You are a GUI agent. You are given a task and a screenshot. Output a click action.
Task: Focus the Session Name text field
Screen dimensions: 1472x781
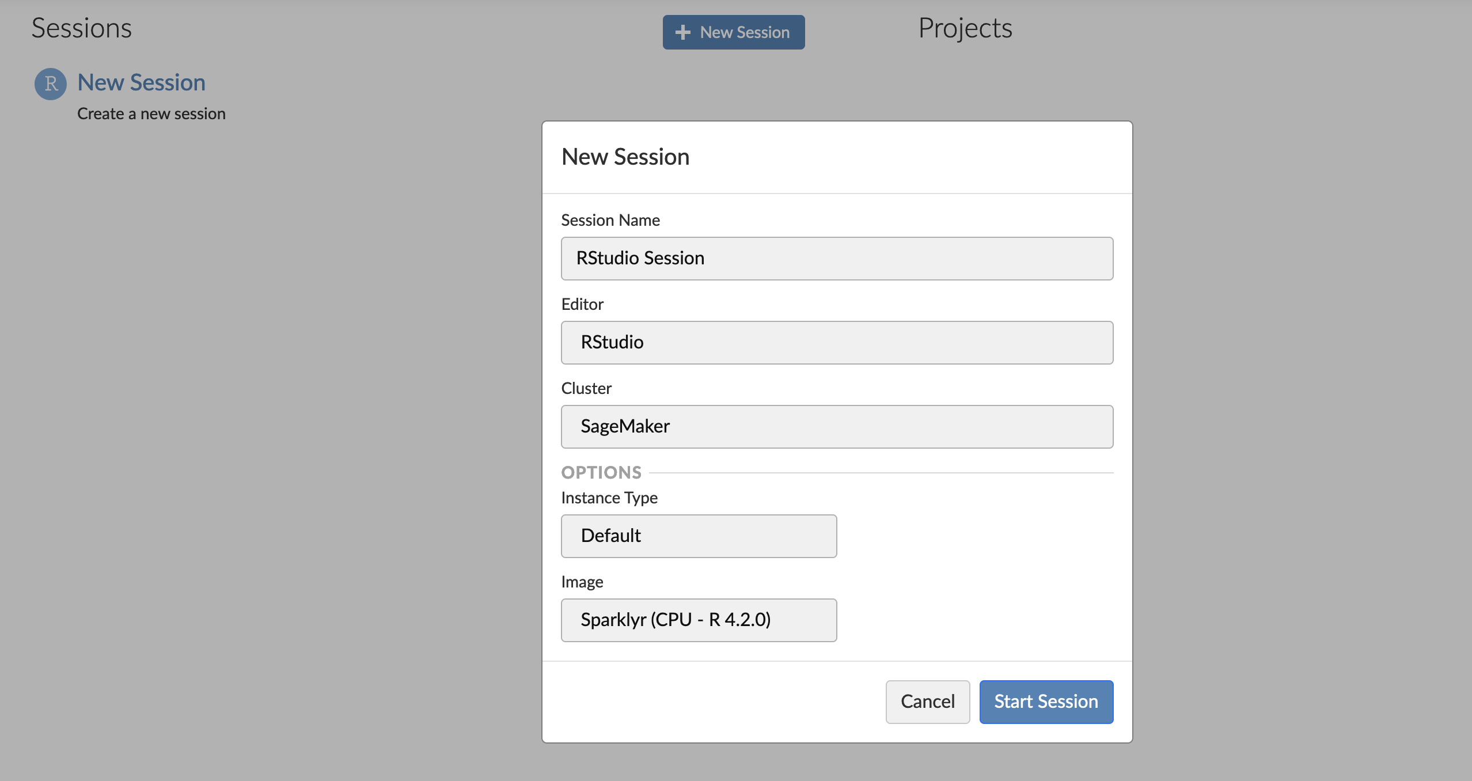pyautogui.click(x=837, y=259)
